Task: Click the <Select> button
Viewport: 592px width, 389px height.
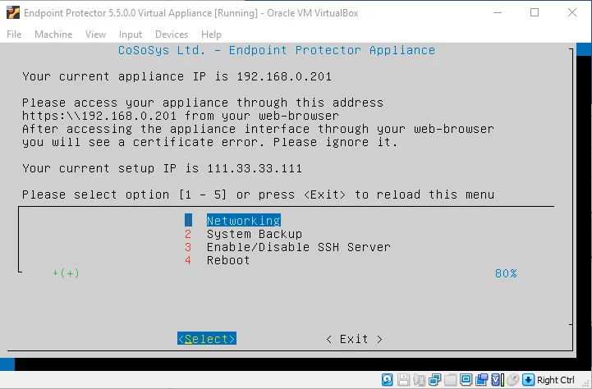Action: (207, 339)
